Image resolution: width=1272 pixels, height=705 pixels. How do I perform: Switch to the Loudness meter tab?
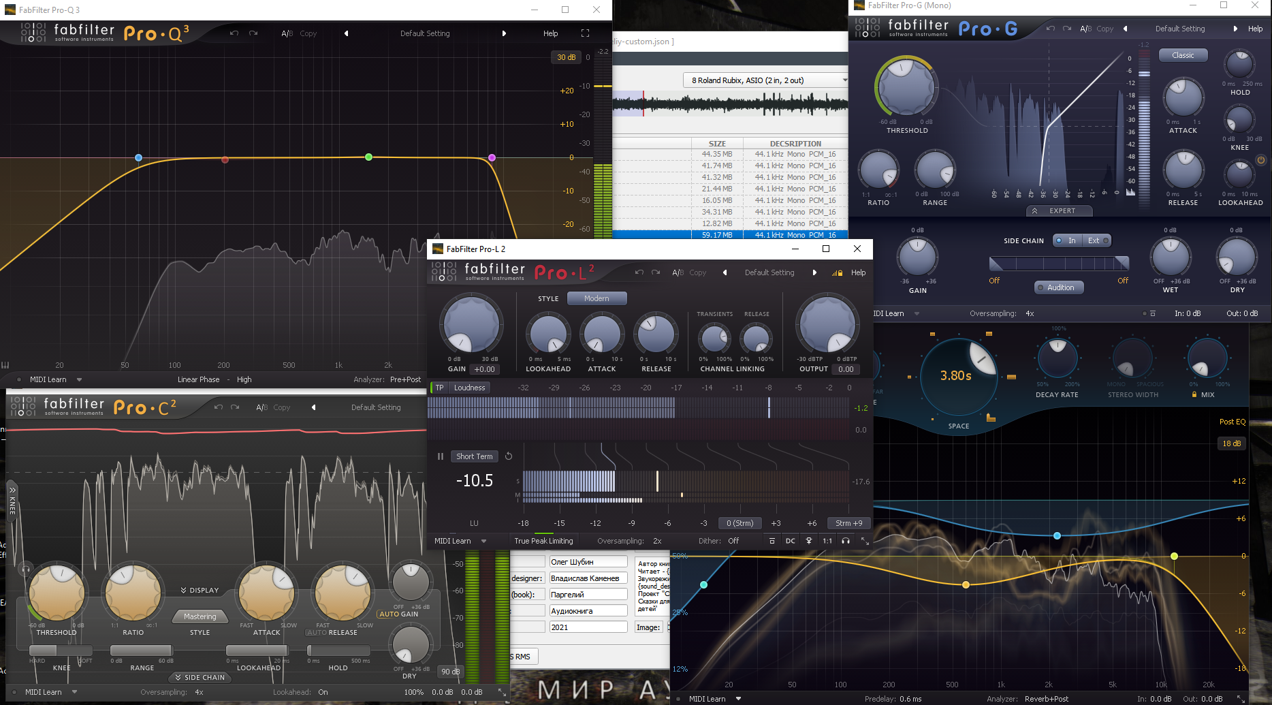(469, 388)
